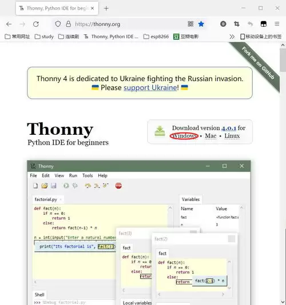The height and width of the screenshot is (305, 286).
Task: Click the URL address field
Action: tap(129, 24)
